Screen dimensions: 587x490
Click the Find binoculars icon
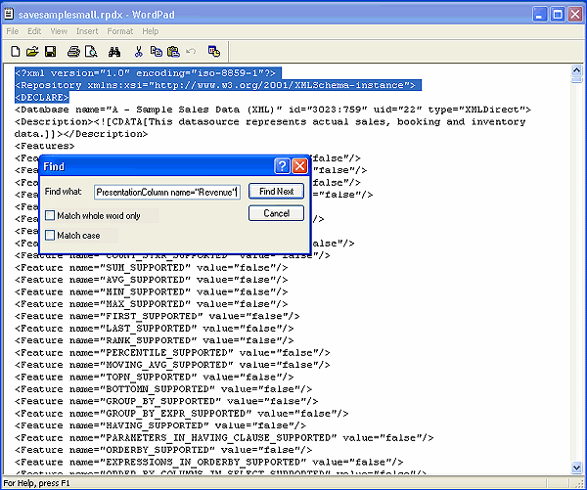[x=114, y=52]
